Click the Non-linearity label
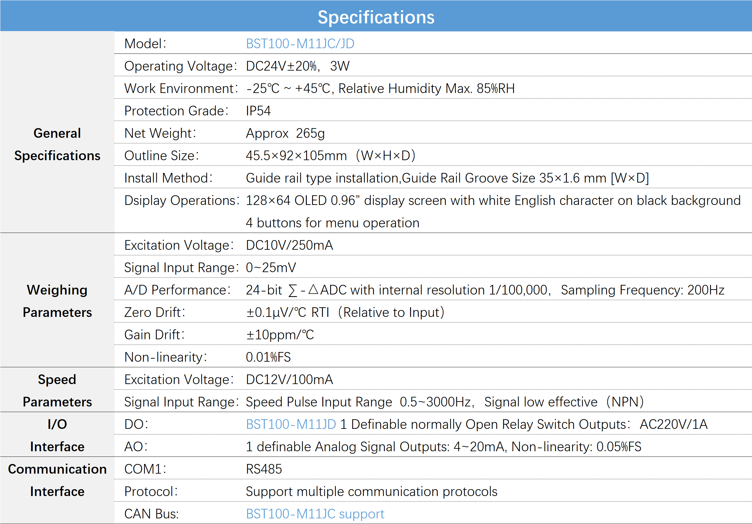This screenshot has height=524, width=752. [x=166, y=357]
